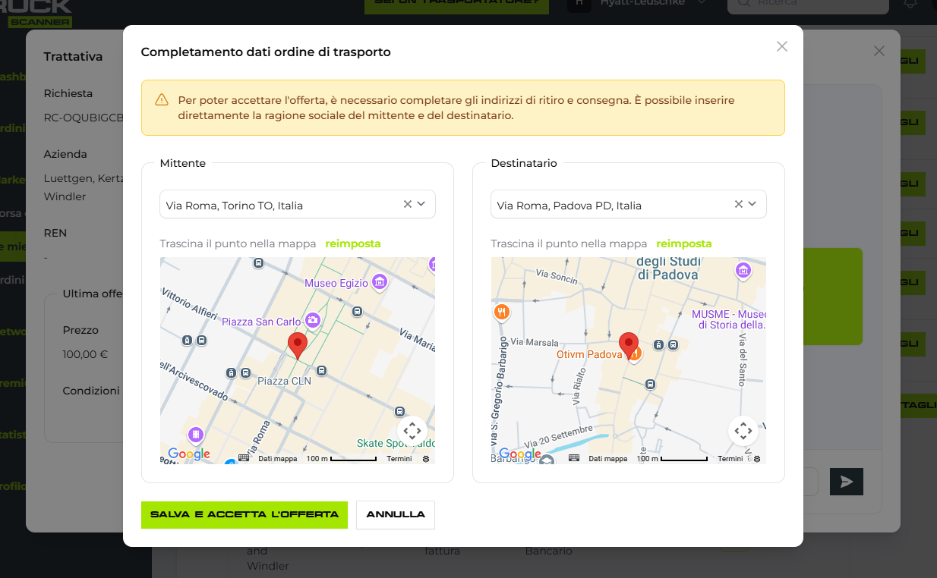Focus the Ricerca search field
Image resolution: width=937 pixels, height=578 pixels.
[x=808, y=4]
